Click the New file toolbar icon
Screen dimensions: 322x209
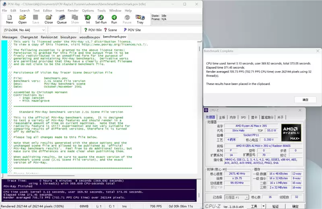tap(9, 19)
